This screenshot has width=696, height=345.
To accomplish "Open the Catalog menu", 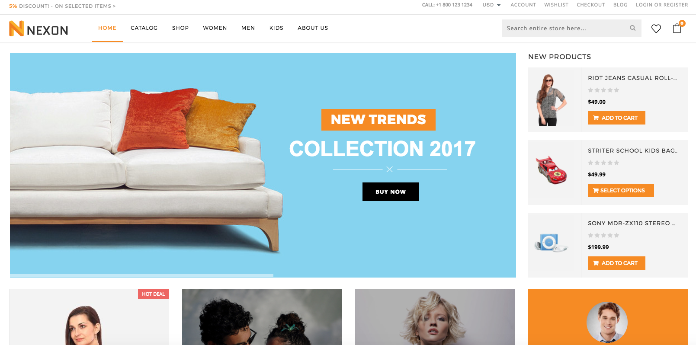I will (144, 28).
